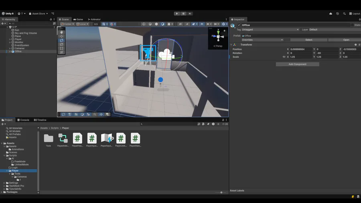Select the Scene tab
The image size is (361, 203).
pyautogui.click(x=64, y=19)
